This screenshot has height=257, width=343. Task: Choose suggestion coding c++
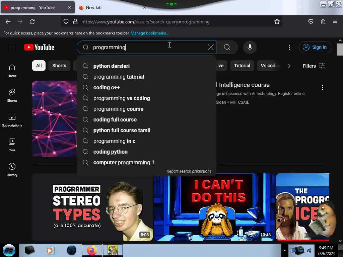(147, 87)
